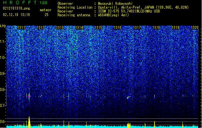Click the 0.8 kHz frequency label

point(3,90)
